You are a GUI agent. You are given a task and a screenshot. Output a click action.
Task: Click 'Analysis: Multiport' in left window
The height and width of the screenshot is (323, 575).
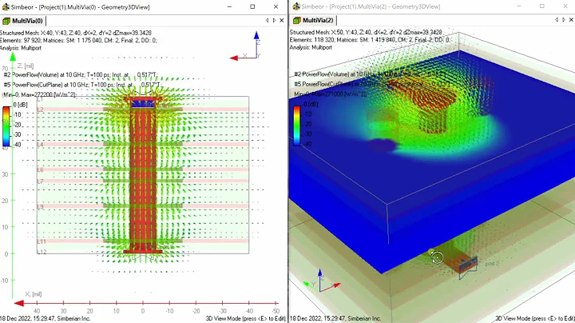[x=21, y=48]
